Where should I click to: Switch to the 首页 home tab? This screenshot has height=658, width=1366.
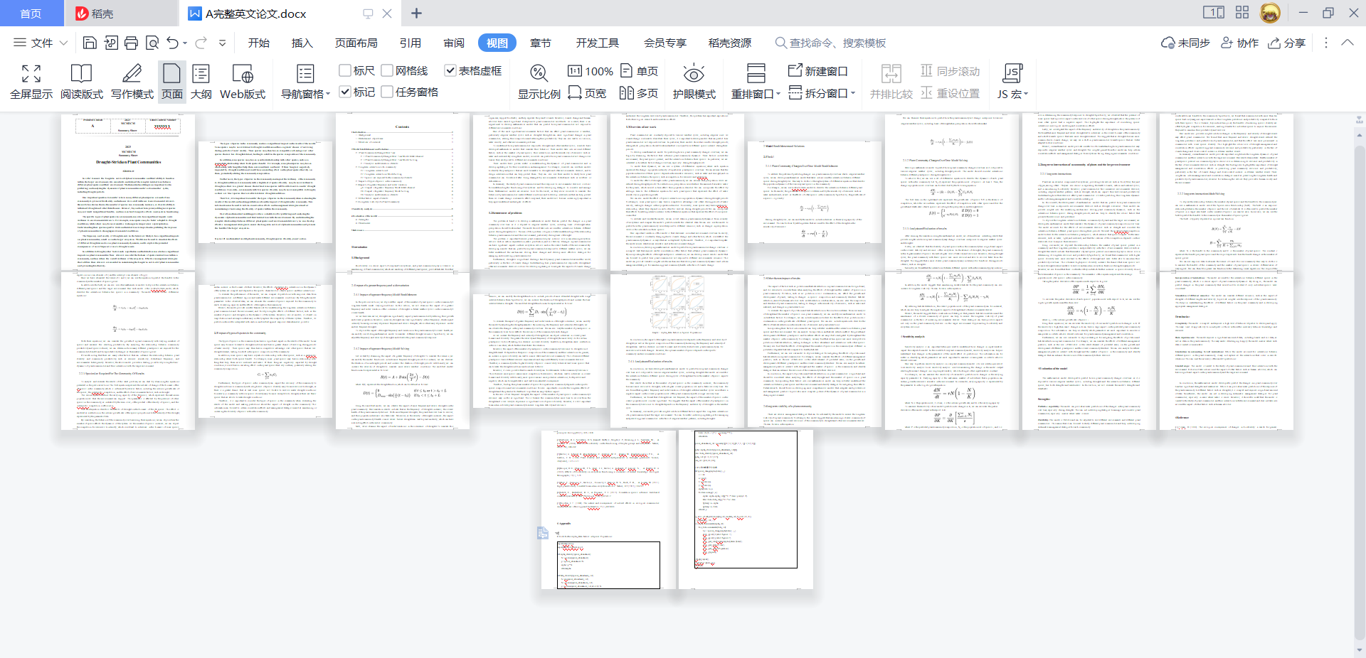[x=31, y=14]
